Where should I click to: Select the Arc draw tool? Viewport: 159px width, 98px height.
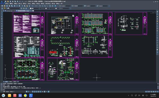[x=2, y=24]
